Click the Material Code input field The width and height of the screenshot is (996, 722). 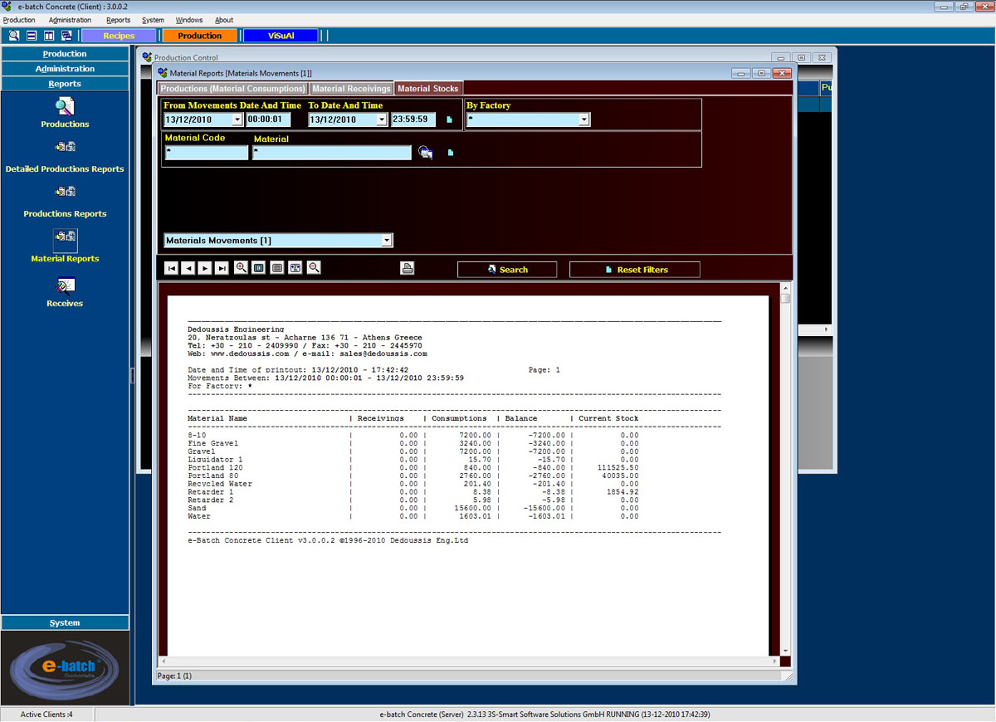click(x=206, y=153)
